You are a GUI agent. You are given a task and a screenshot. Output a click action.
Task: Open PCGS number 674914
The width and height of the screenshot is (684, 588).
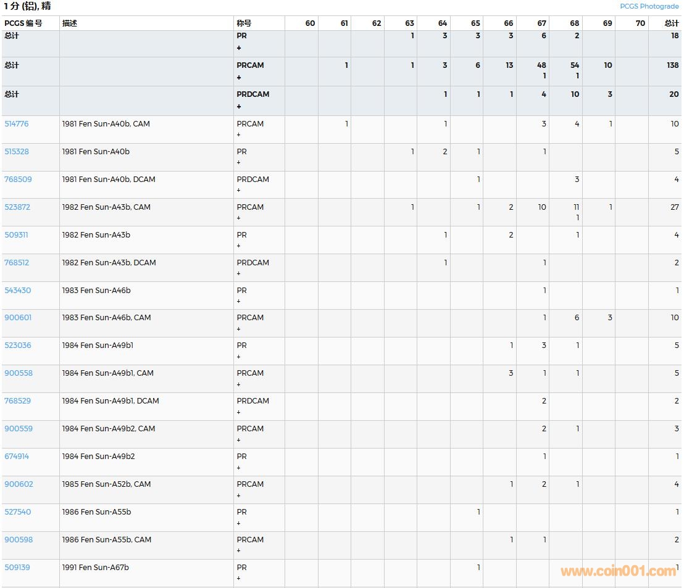[x=17, y=457]
